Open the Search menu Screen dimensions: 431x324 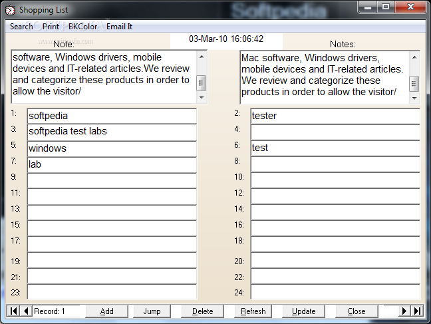21,27
